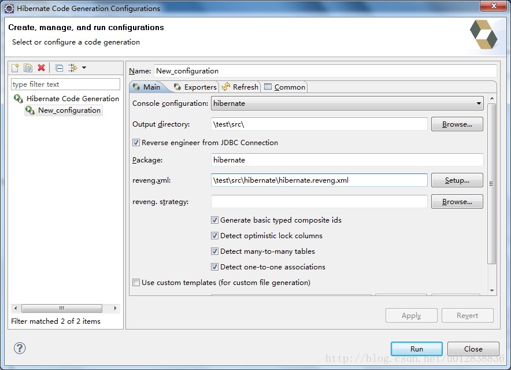
Task: Click the tree panel scroll left arrow
Action: 16,308
